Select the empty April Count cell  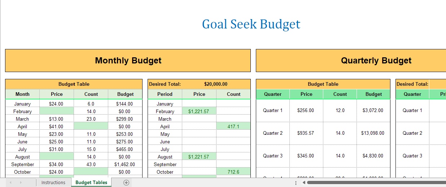[91, 126]
